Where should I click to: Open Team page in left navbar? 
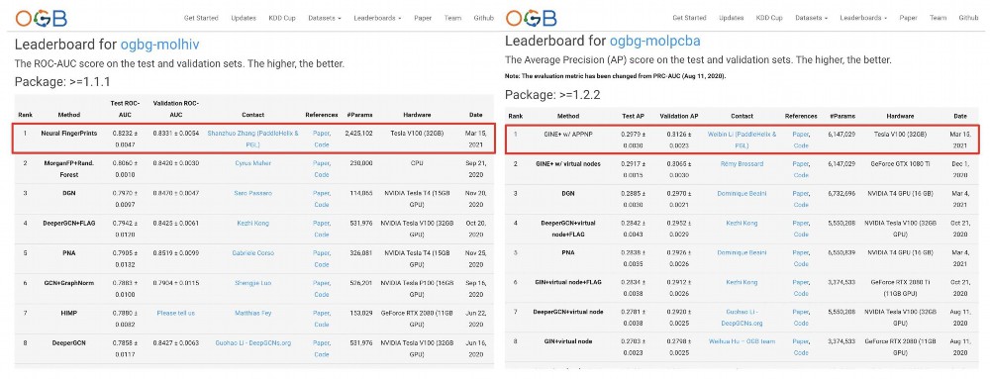point(452,18)
